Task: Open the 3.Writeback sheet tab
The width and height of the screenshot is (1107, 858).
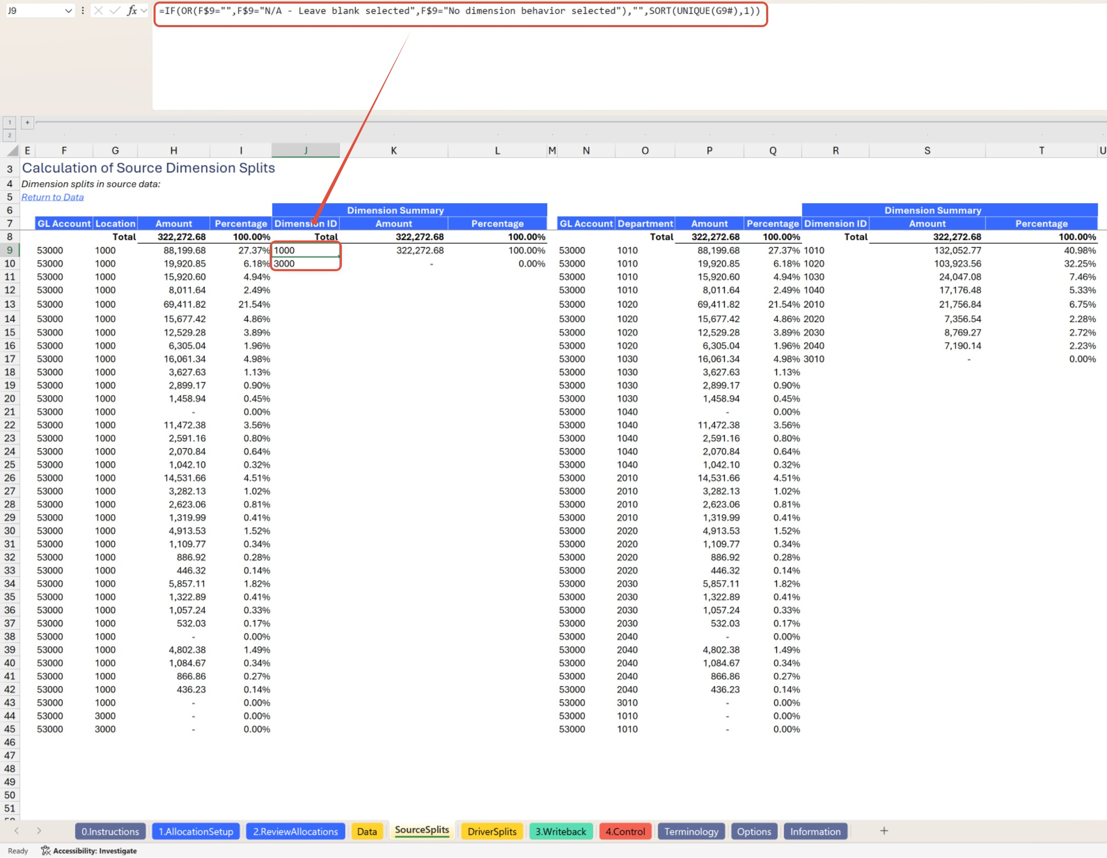Action: click(x=560, y=831)
